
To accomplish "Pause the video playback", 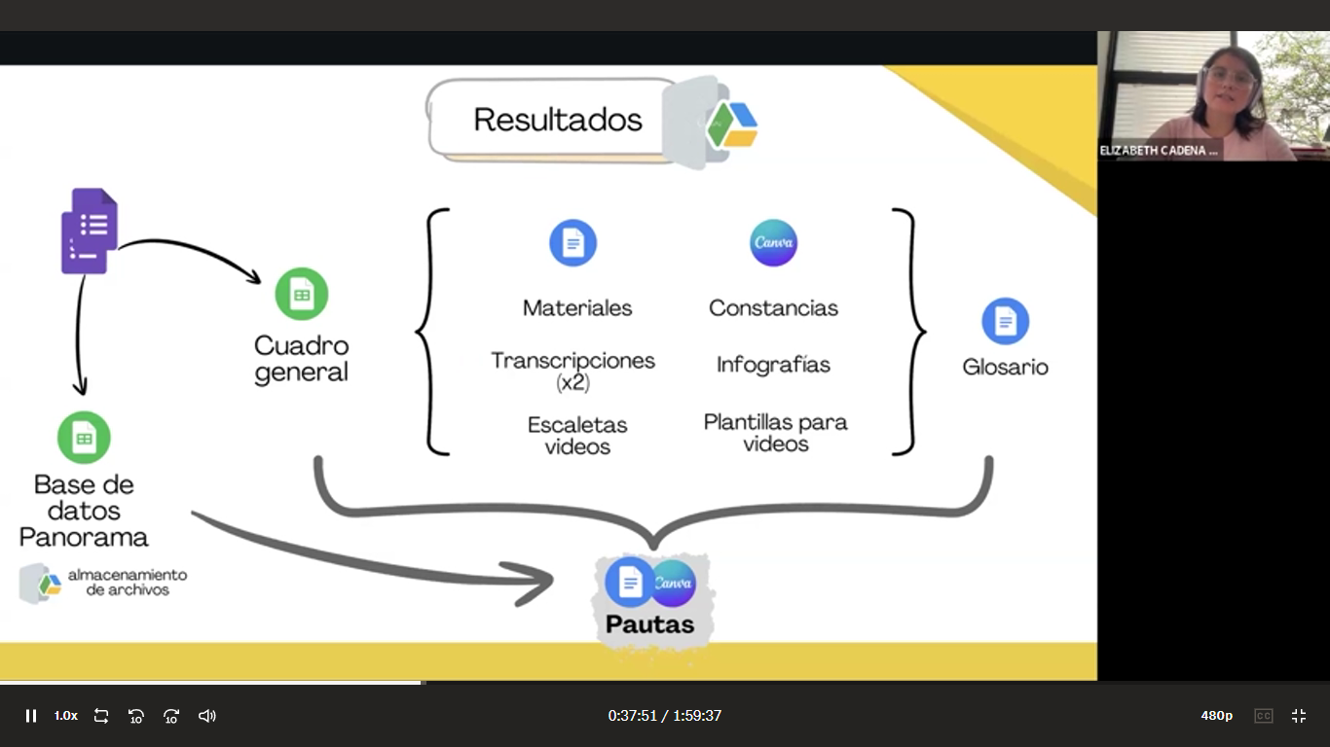I will click(30, 716).
